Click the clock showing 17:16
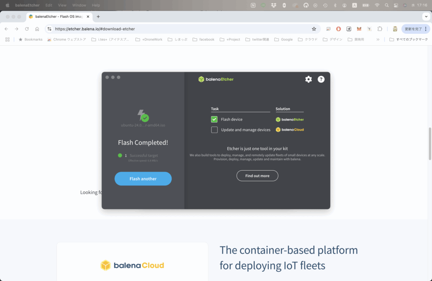Viewport: 432px width, 281px height. pyautogui.click(x=422, y=5)
